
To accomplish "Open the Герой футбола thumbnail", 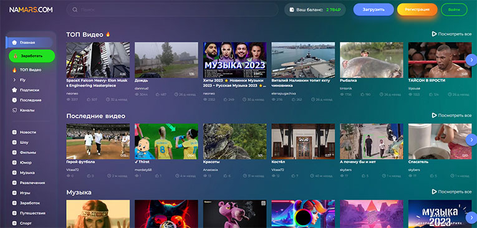I will pyautogui.click(x=98, y=141).
